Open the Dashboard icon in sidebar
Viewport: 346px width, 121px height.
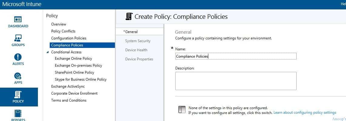pyautogui.click(x=18, y=19)
